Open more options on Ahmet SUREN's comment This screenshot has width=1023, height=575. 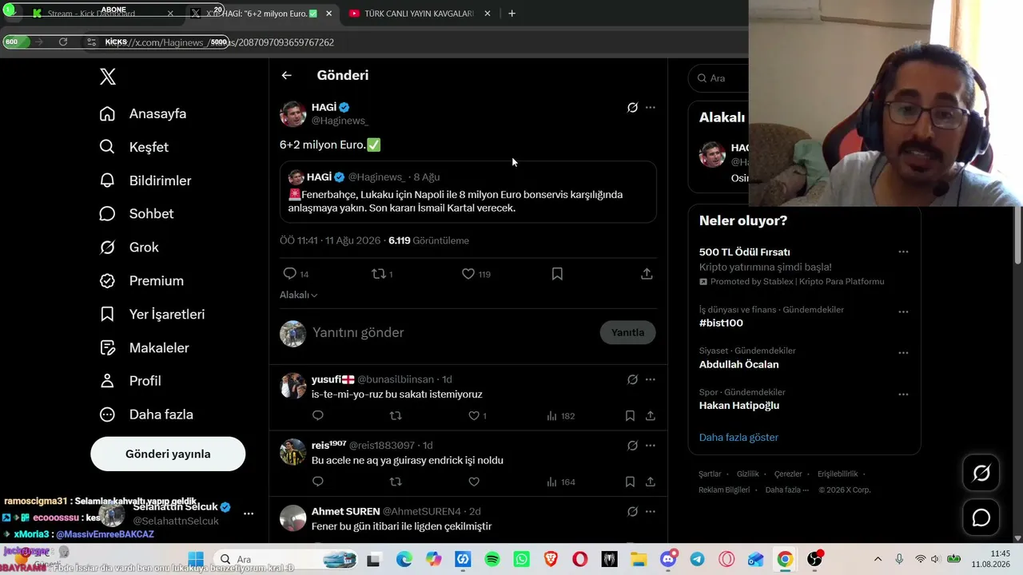[650, 511]
